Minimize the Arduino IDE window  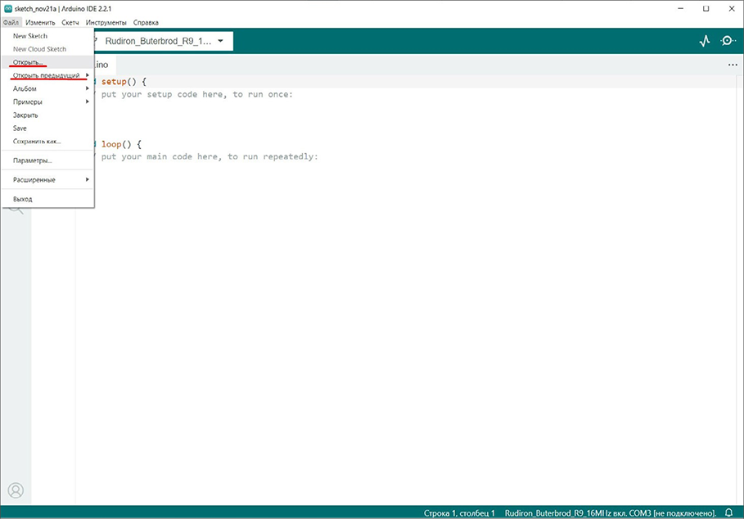click(x=681, y=8)
